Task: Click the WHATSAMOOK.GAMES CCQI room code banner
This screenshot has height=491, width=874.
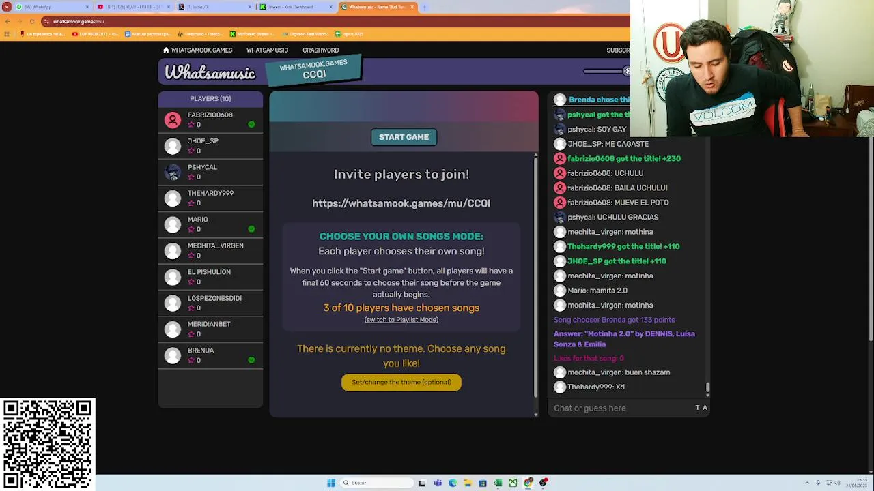Action: pos(313,70)
